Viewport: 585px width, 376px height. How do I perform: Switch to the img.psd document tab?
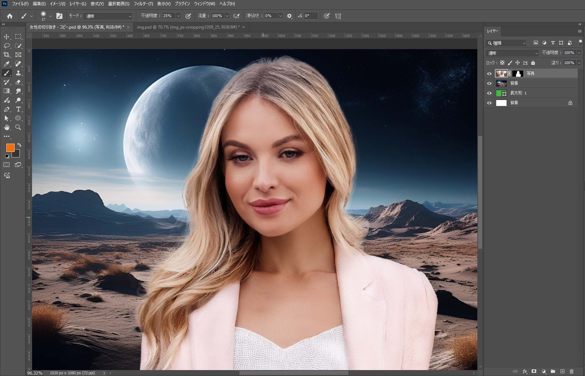point(187,27)
